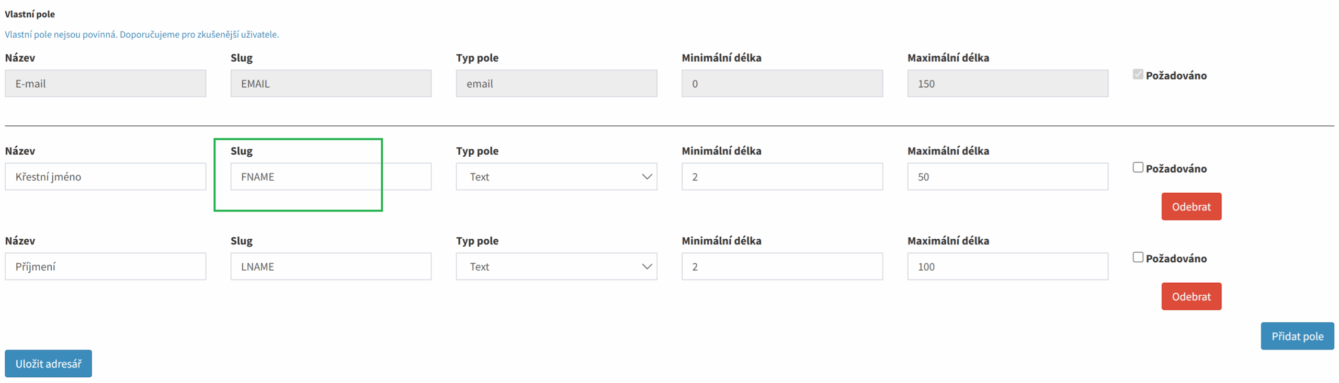Image resolution: width=1339 pixels, height=383 pixels.
Task: Click the maximum length field showing 150
Action: pyautogui.click(x=1007, y=84)
